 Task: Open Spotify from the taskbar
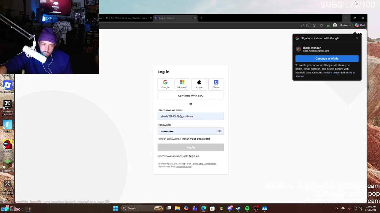point(247,208)
